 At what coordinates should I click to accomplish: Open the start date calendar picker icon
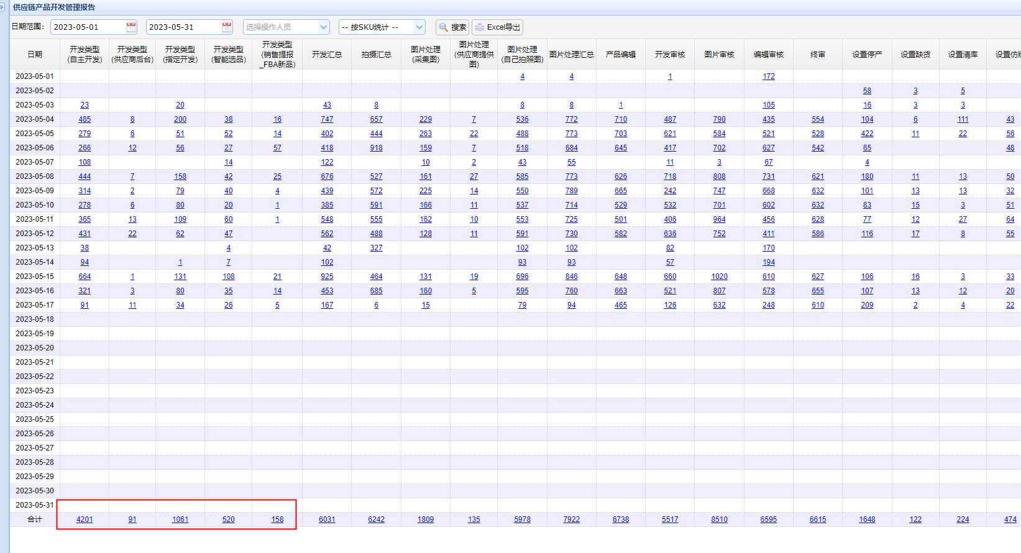[x=131, y=27]
